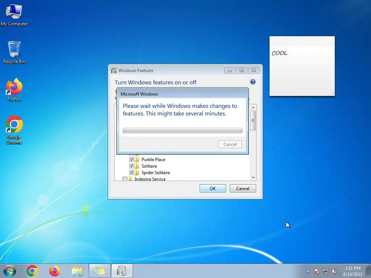Image resolution: width=371 pixels, height=278 pixels.
Task: Click the Microsoft Windows dialog title bar
Action: coord(183,94)
